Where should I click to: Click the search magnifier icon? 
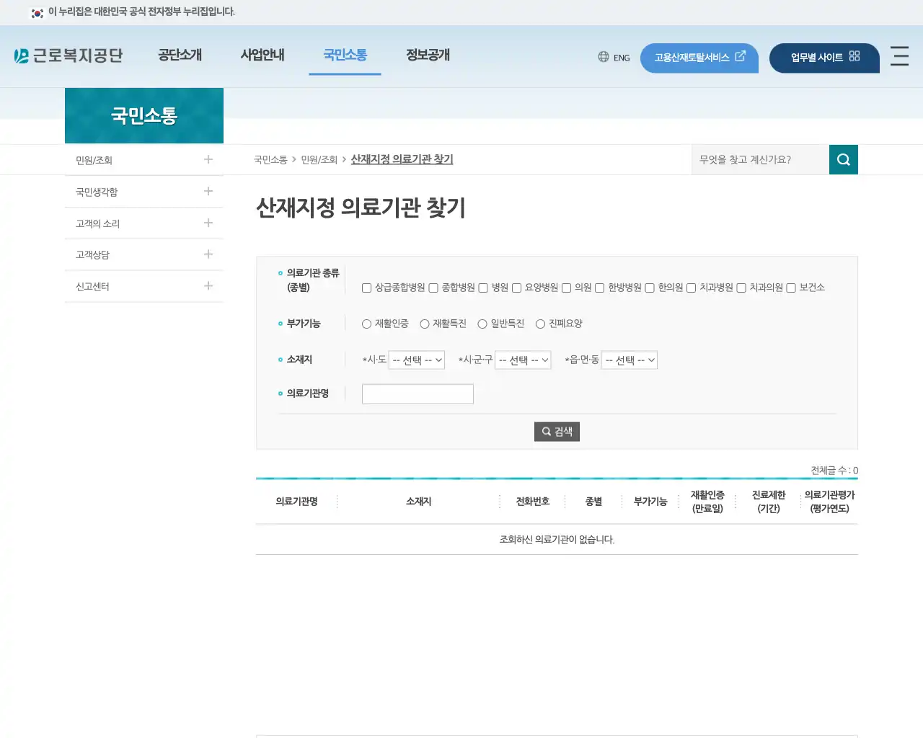click(843, 159)
